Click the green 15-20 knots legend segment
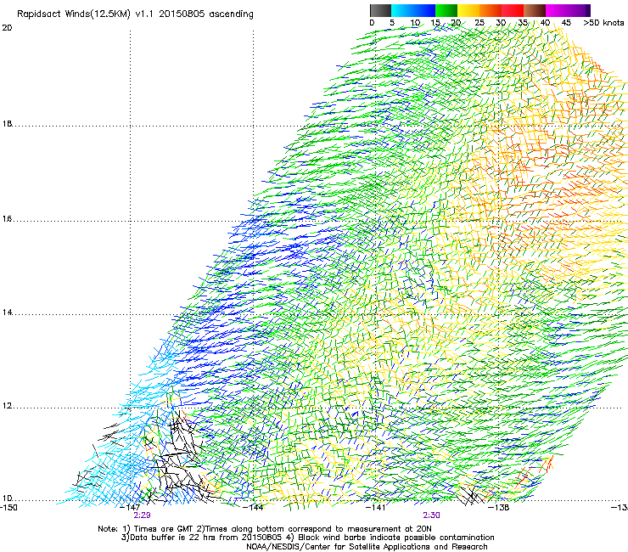 (x=446, y=10)
